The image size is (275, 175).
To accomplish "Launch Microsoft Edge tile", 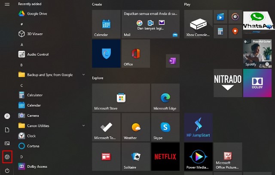I will tap(165, 98).
